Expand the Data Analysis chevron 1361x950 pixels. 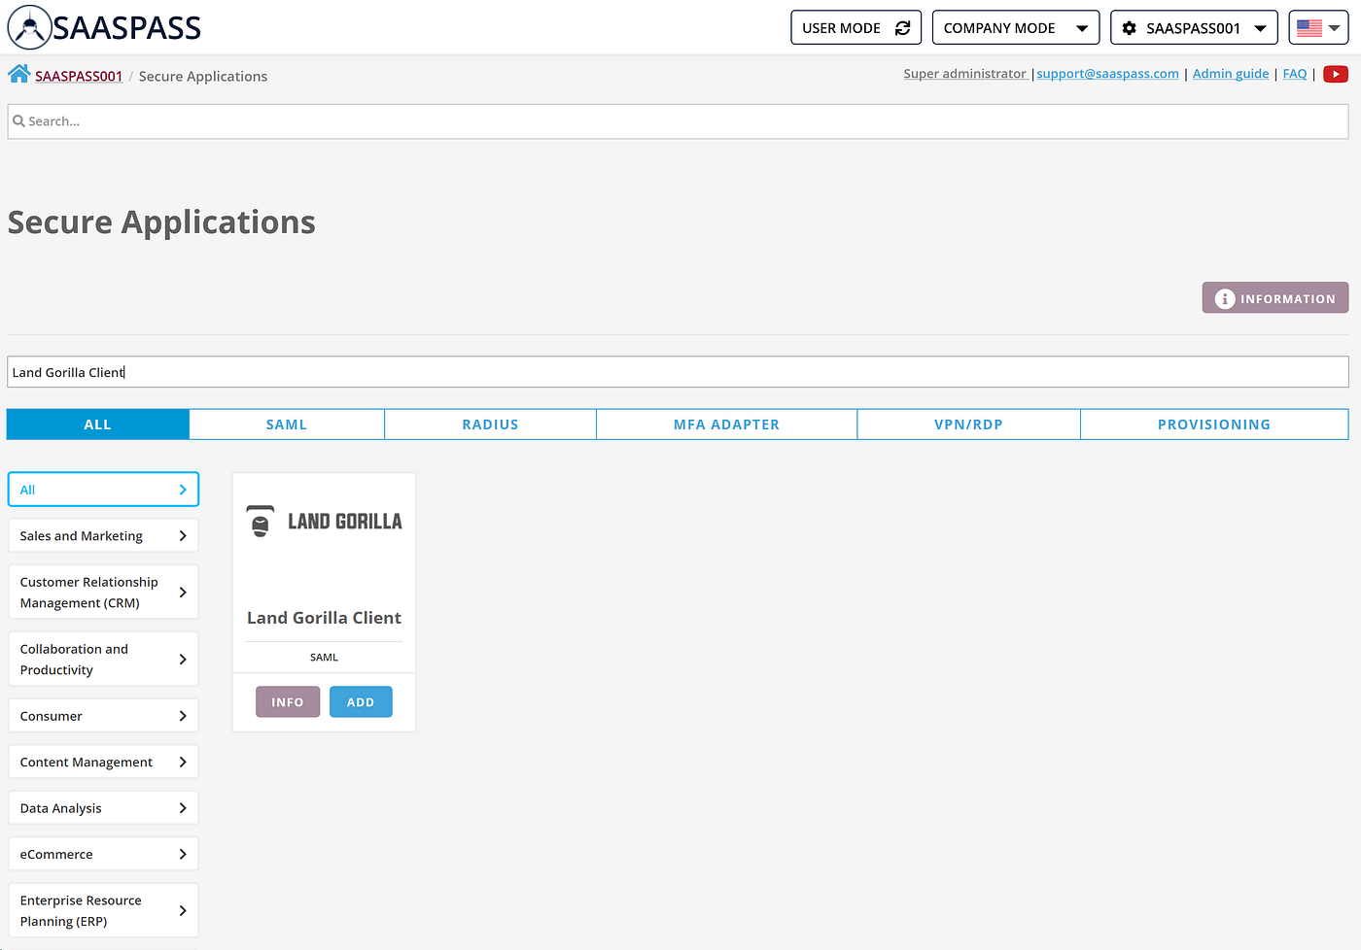183,808
